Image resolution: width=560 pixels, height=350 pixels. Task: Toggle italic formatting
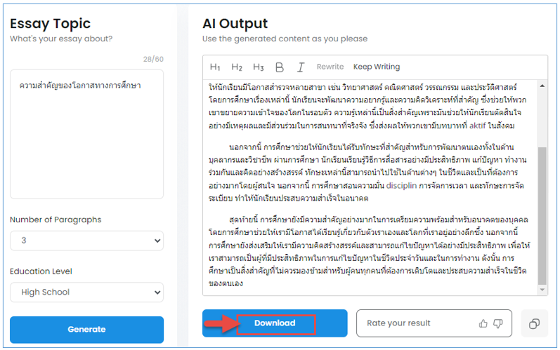click(301, 67)
